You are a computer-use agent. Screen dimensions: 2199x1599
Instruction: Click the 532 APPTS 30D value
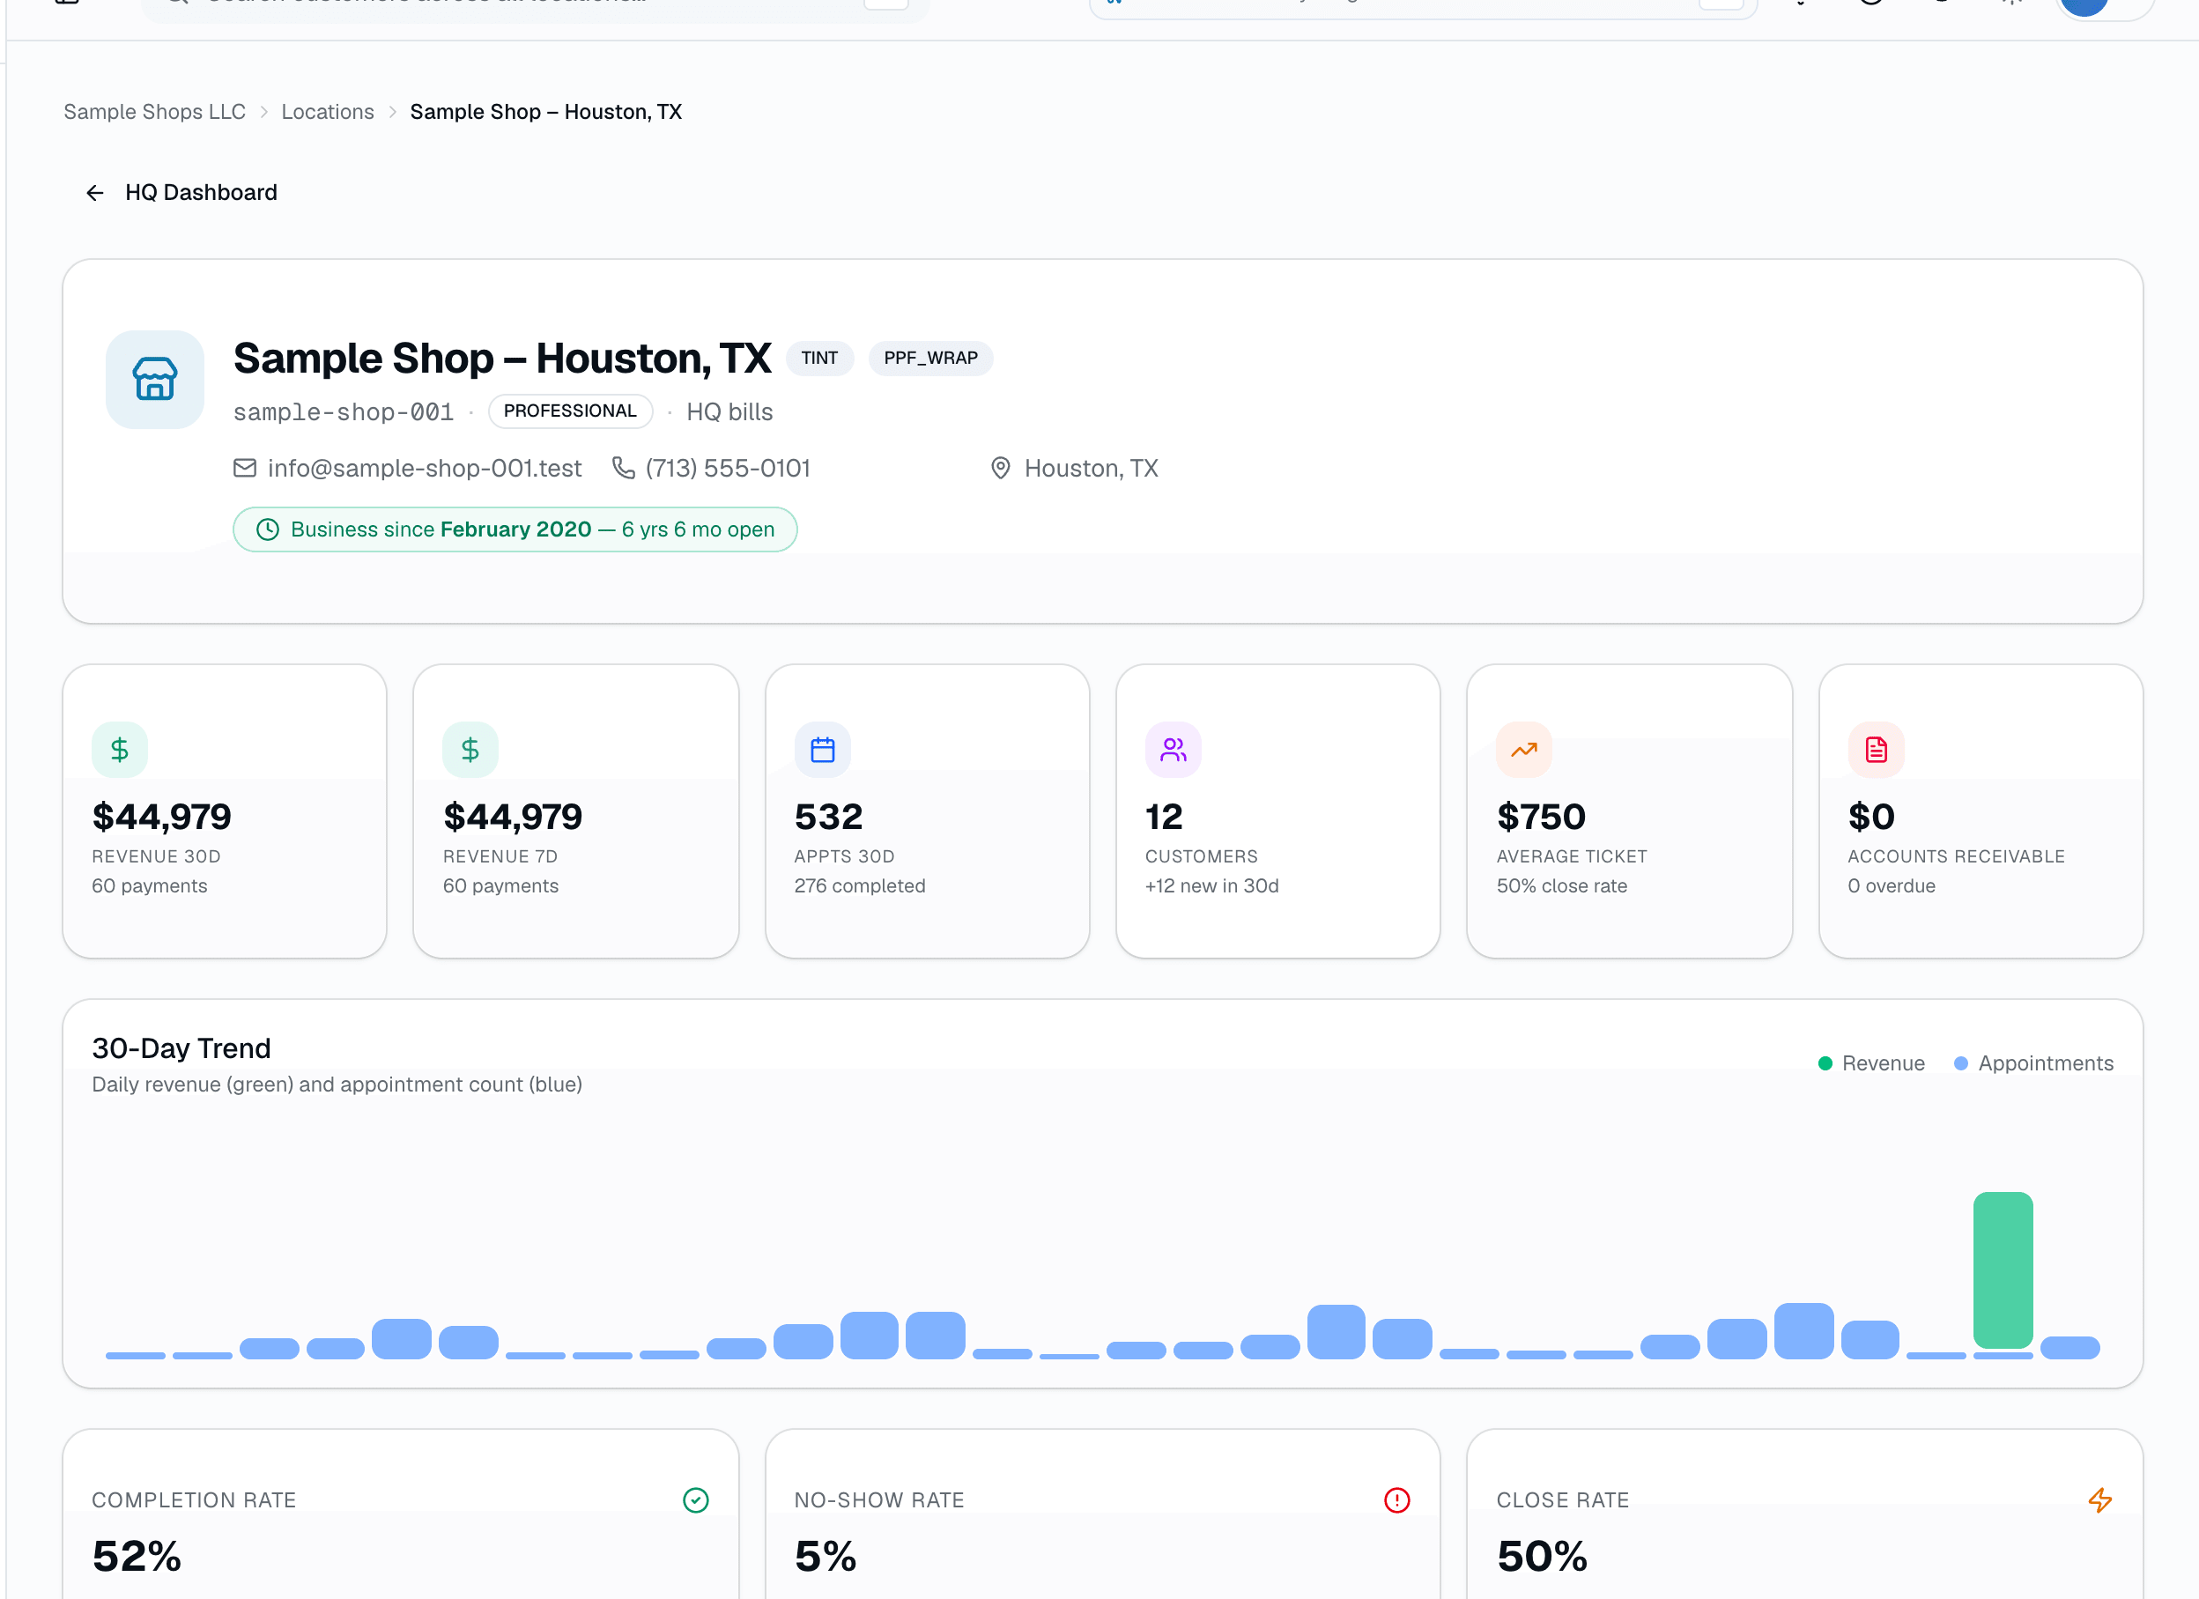coord(828,817)
